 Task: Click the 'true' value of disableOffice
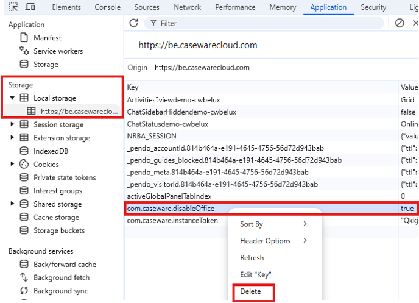[x=407, y=209]
